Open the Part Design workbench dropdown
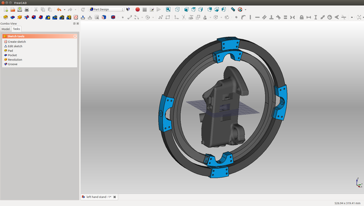The width and height of the screenshot is (364, 206). [107, 9]
